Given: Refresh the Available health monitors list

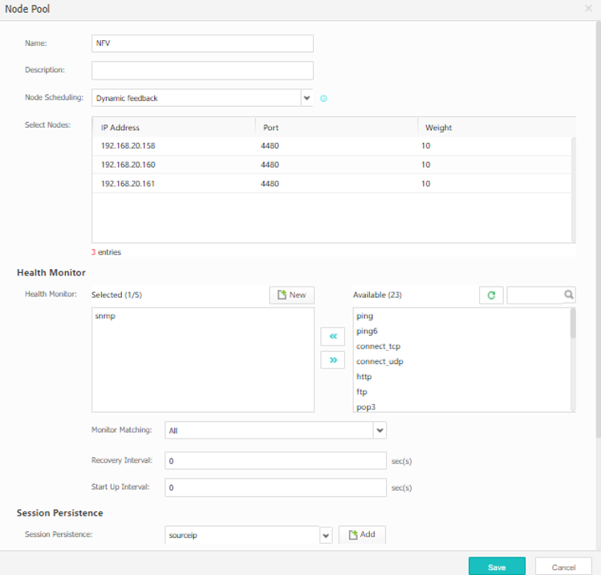Looking at the screenshot, I should coord(491,295).
